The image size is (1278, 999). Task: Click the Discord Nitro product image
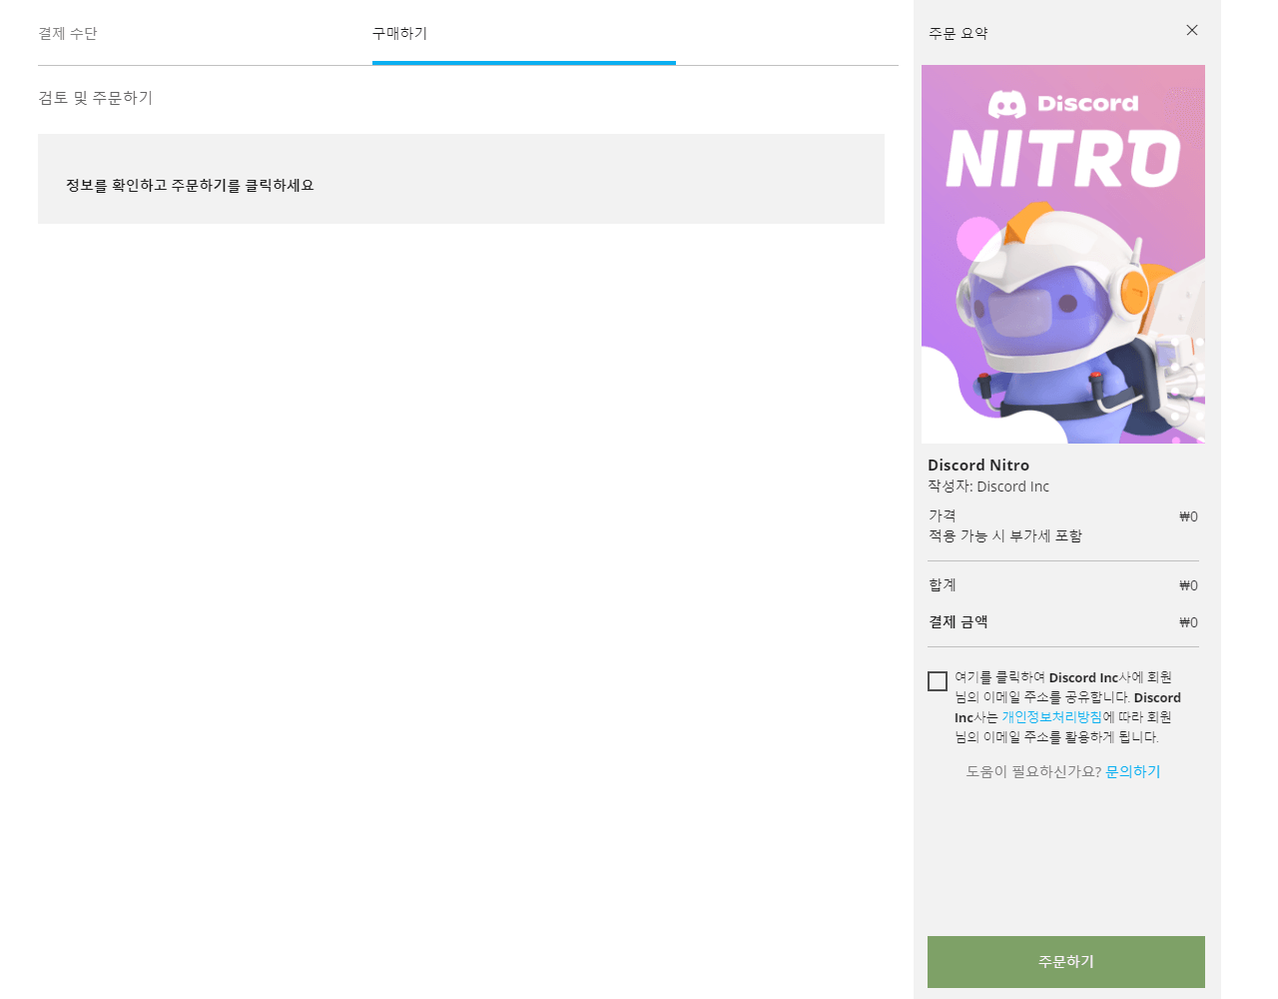[1063, 254]
